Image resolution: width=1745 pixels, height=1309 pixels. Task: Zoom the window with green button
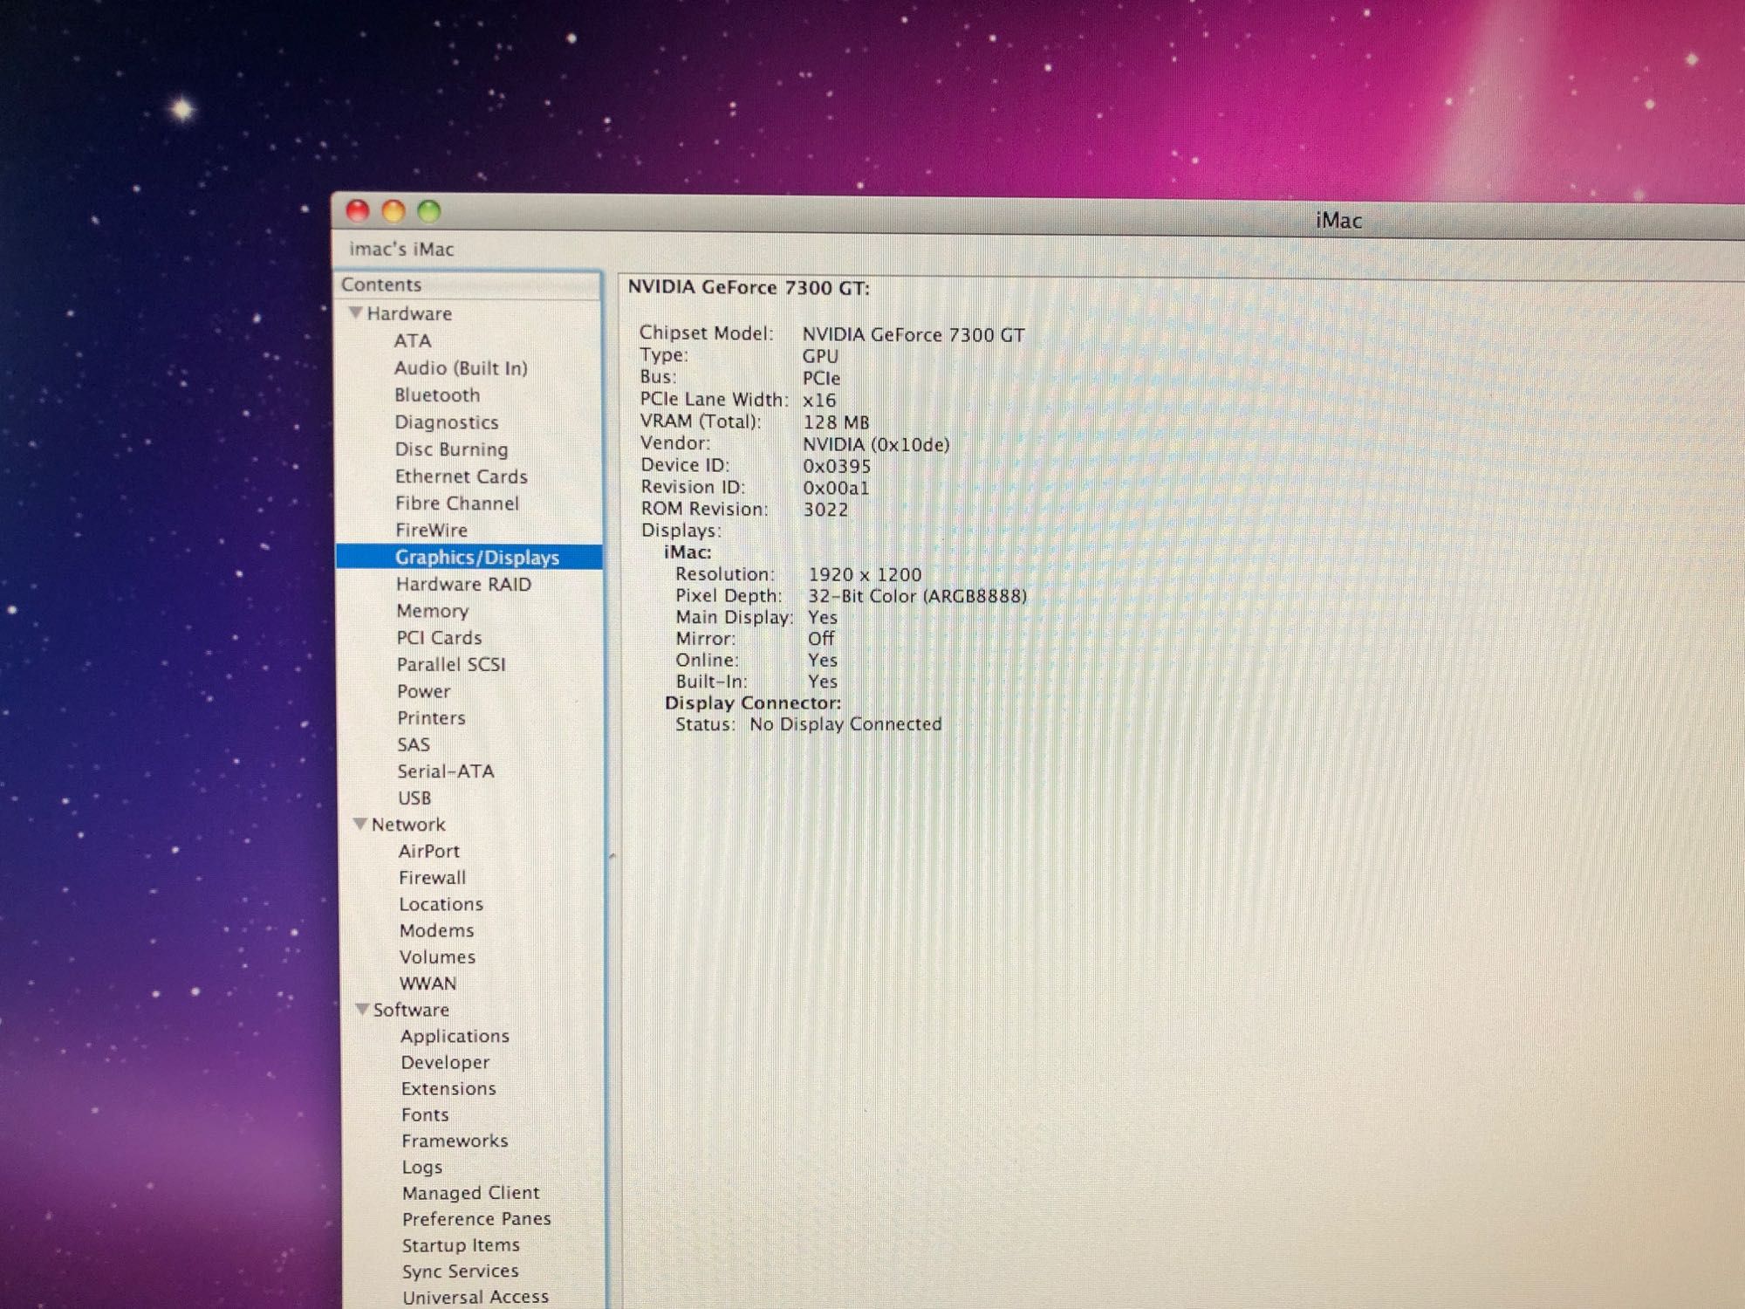[428, 210]
